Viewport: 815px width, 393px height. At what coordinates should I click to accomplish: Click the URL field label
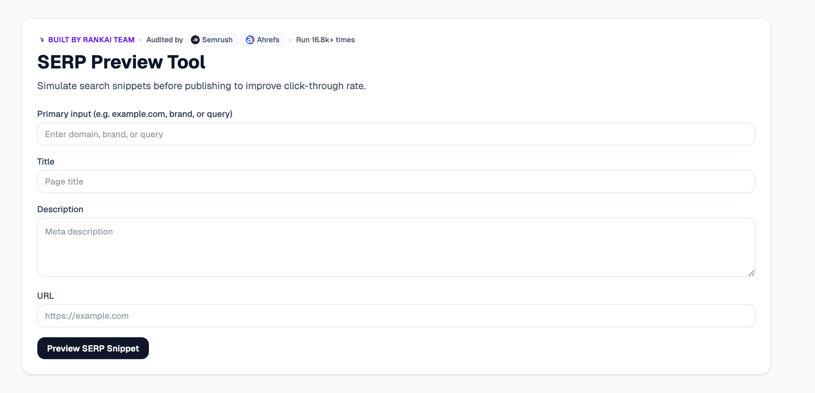click(x=45, y=296)
